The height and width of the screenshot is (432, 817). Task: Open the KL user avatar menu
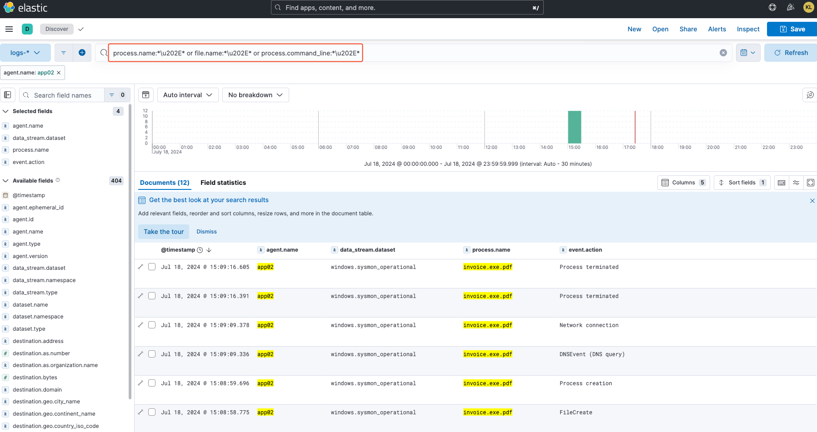coord(808,7)
